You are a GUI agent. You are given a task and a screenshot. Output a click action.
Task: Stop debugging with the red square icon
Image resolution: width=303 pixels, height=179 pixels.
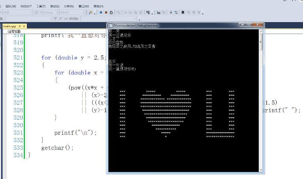click(x=106, y=13)
